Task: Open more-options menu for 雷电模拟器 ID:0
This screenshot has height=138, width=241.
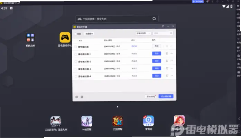Action: click(x=172, y=46)
